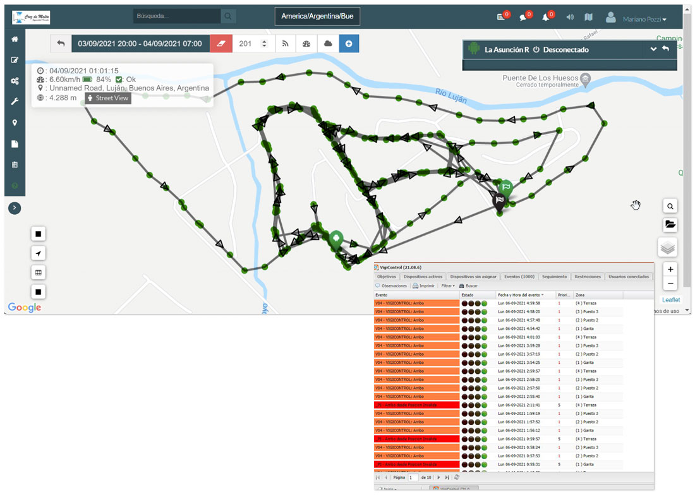
Task: Go to home via sidebar house icon
Action: 15,39
